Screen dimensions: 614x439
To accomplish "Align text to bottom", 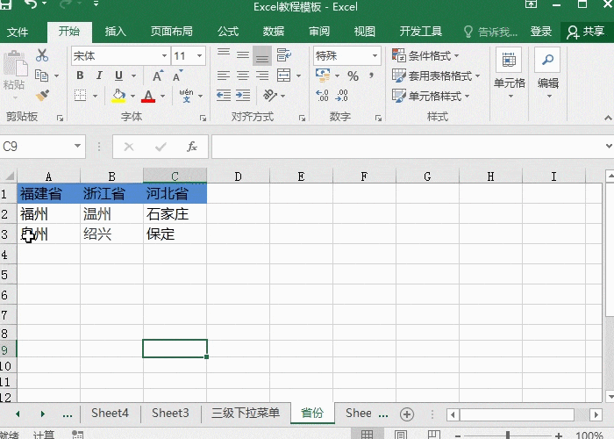I will pos(262,55).
